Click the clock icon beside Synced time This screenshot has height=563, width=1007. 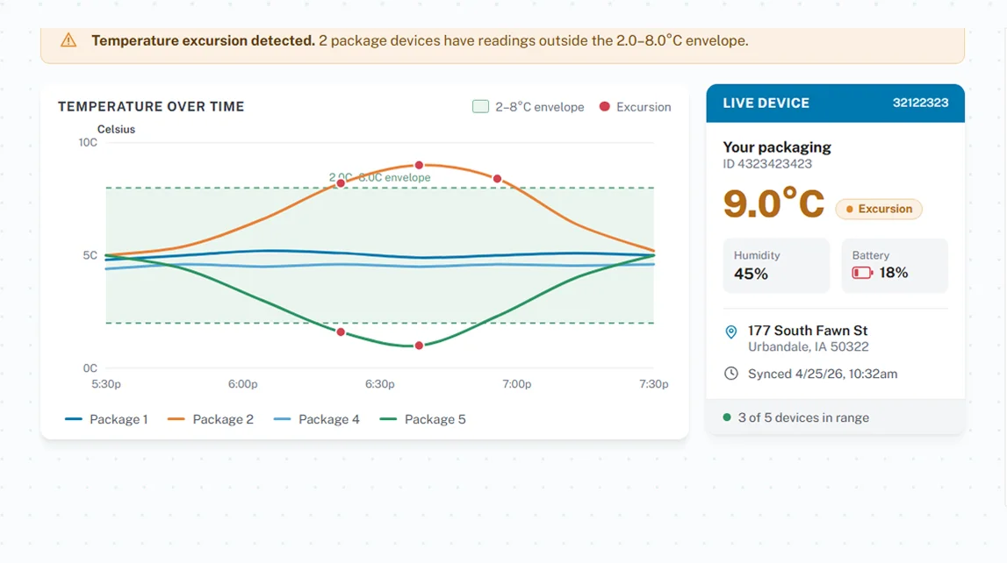click(x=730, y=374)
